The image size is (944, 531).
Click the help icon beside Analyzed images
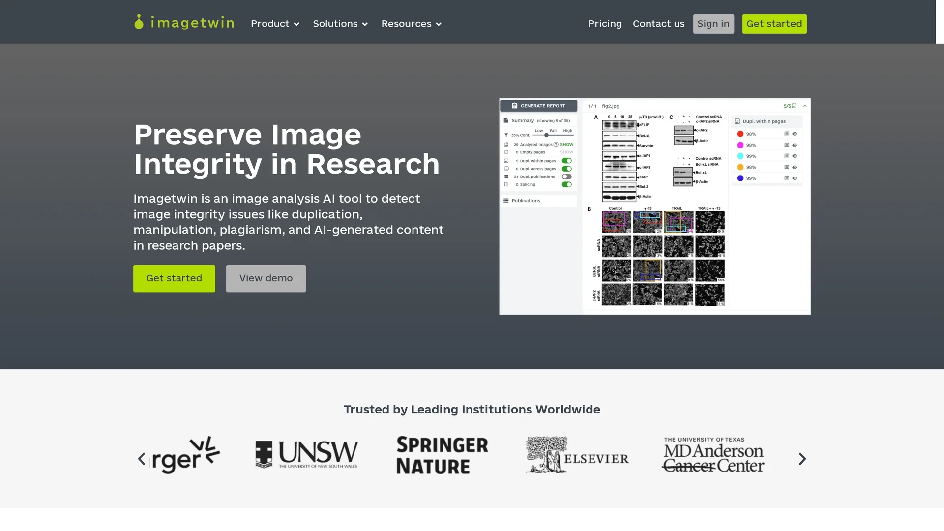556,145
